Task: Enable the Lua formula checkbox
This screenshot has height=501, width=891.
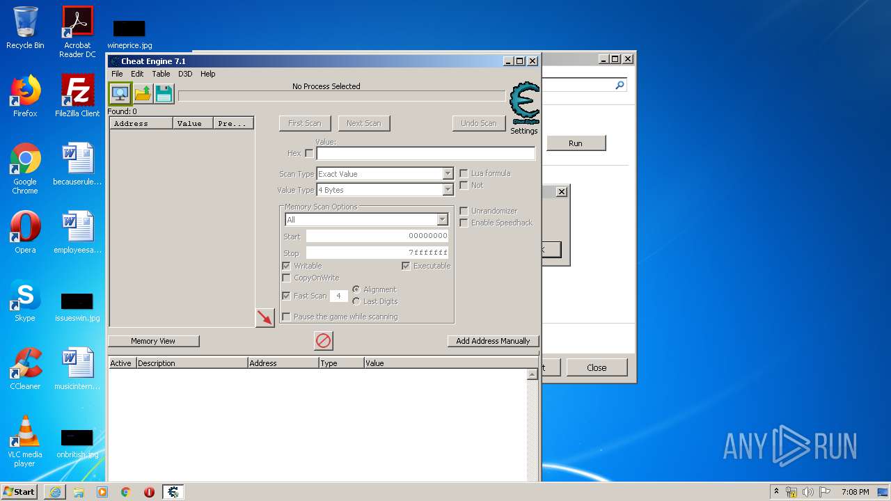Action: click(x=464, y=173)
